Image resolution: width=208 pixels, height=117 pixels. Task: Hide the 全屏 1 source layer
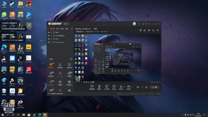coord(49,32)
